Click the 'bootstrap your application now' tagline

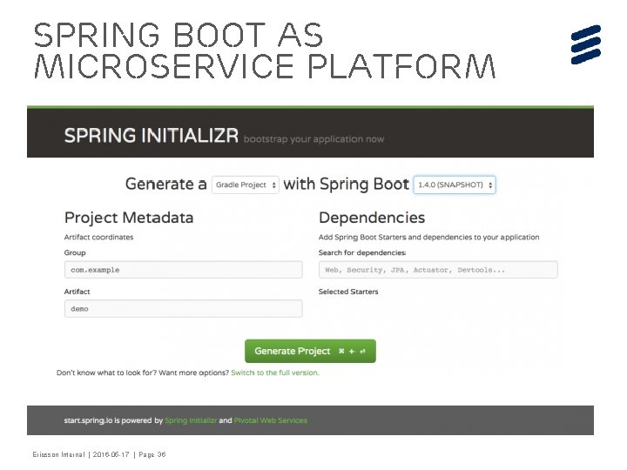click(313, 139)
